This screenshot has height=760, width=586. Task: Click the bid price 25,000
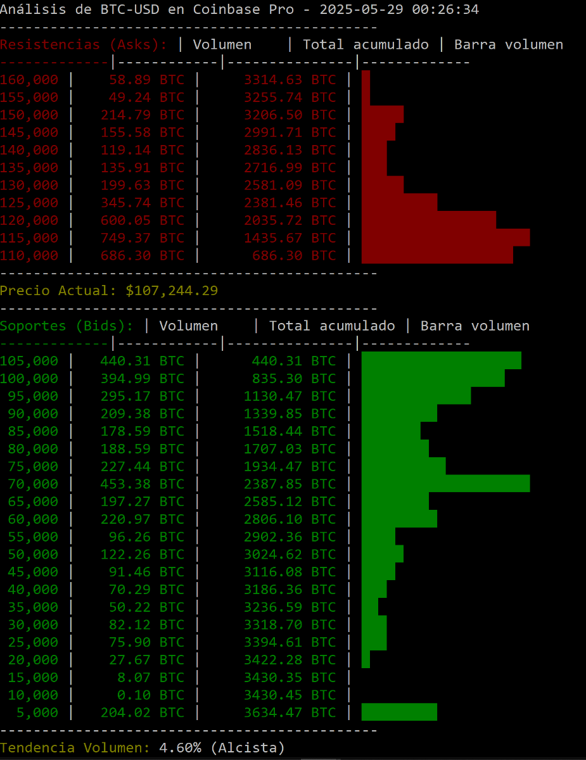click(x=33, y=642)
